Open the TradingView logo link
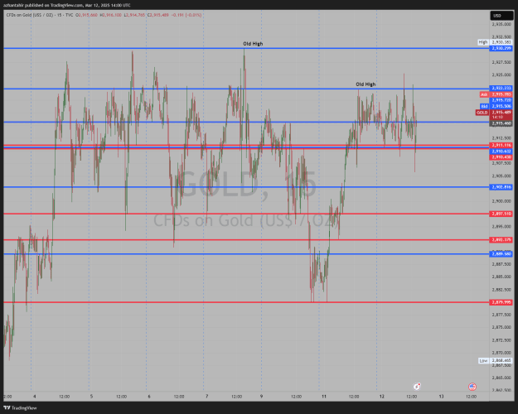Image resolution: width=518 pixels, height=414 pixels. pyautogui.click(x=20, y=408)
